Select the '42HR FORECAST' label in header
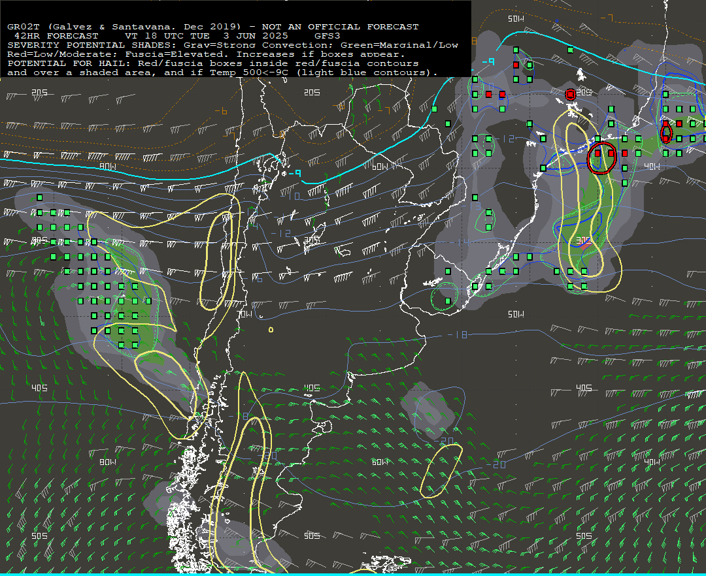 56,36
